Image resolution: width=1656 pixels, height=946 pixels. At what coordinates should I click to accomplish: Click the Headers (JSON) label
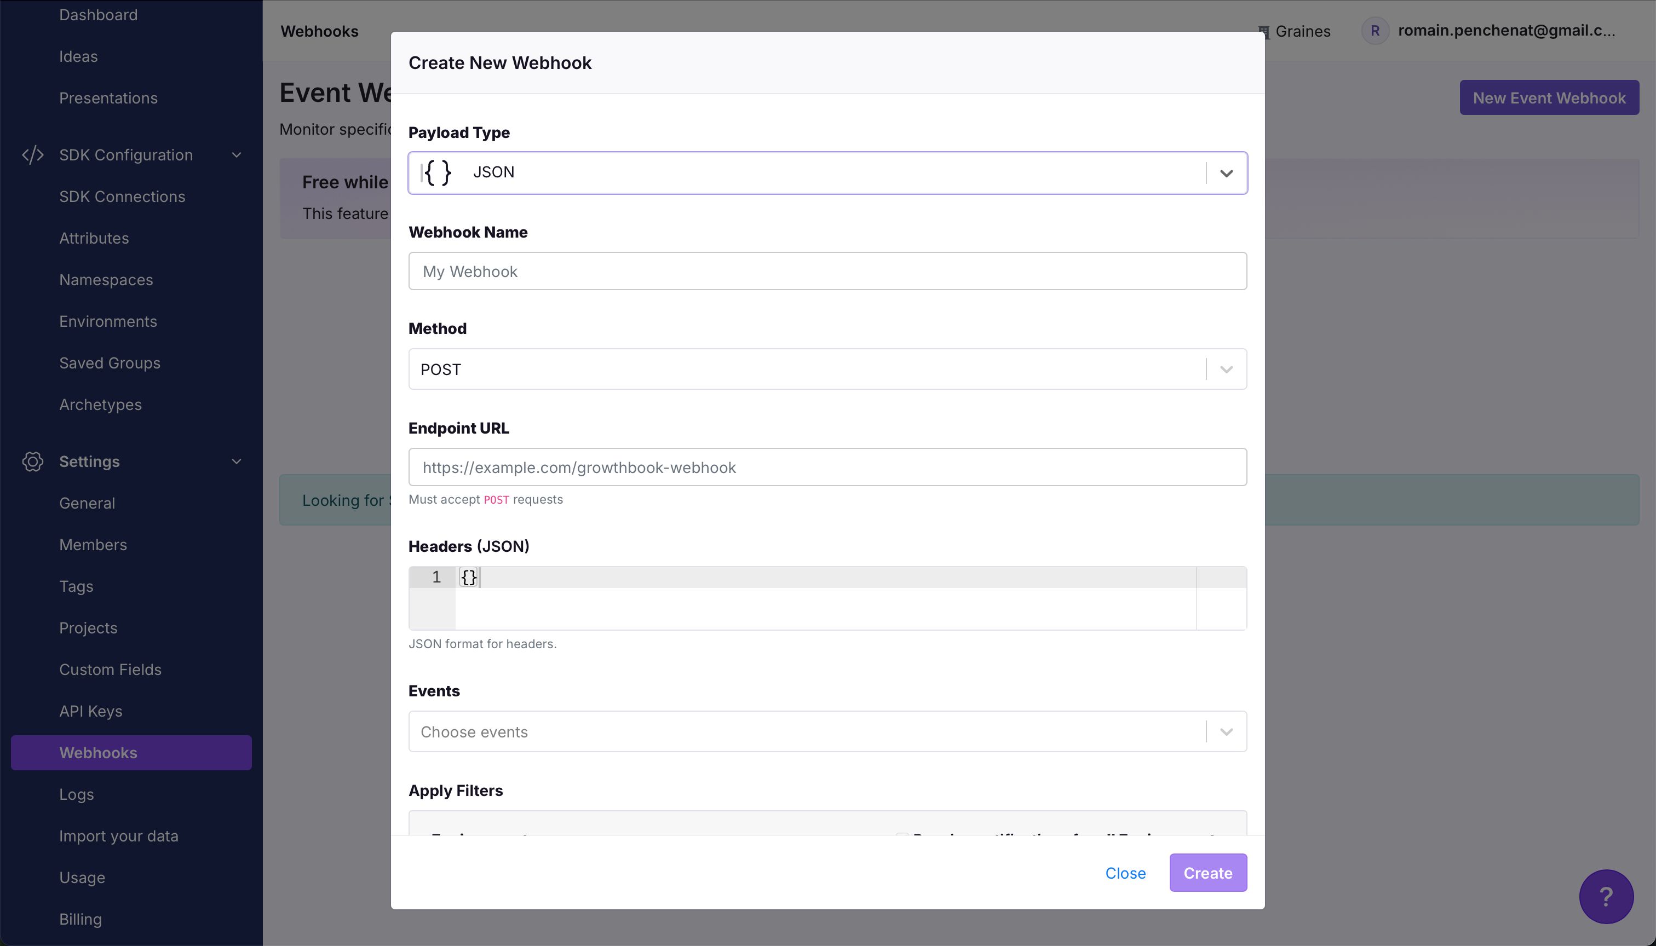(469, 546)
